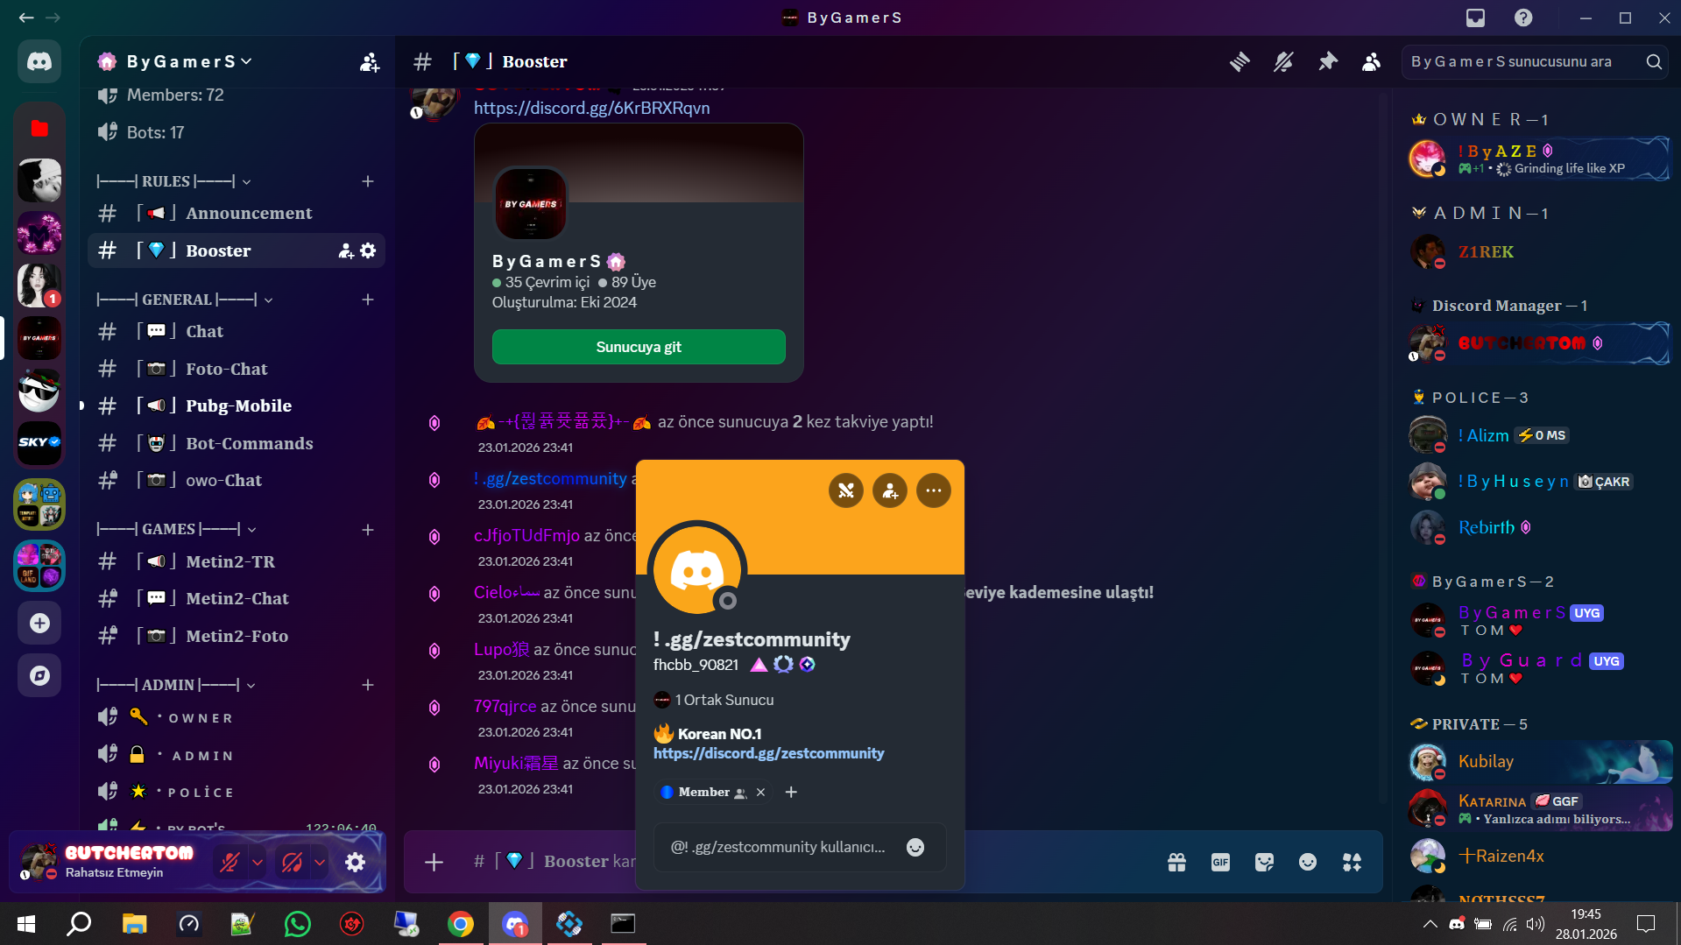Click the profile popup message field
The height and width of the screenshot is (945, 1681).
click(x=800, y=847)
